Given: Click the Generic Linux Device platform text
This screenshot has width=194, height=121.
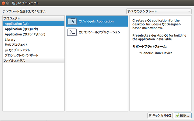Looking at the screenshot, I should tap(157, 53).
